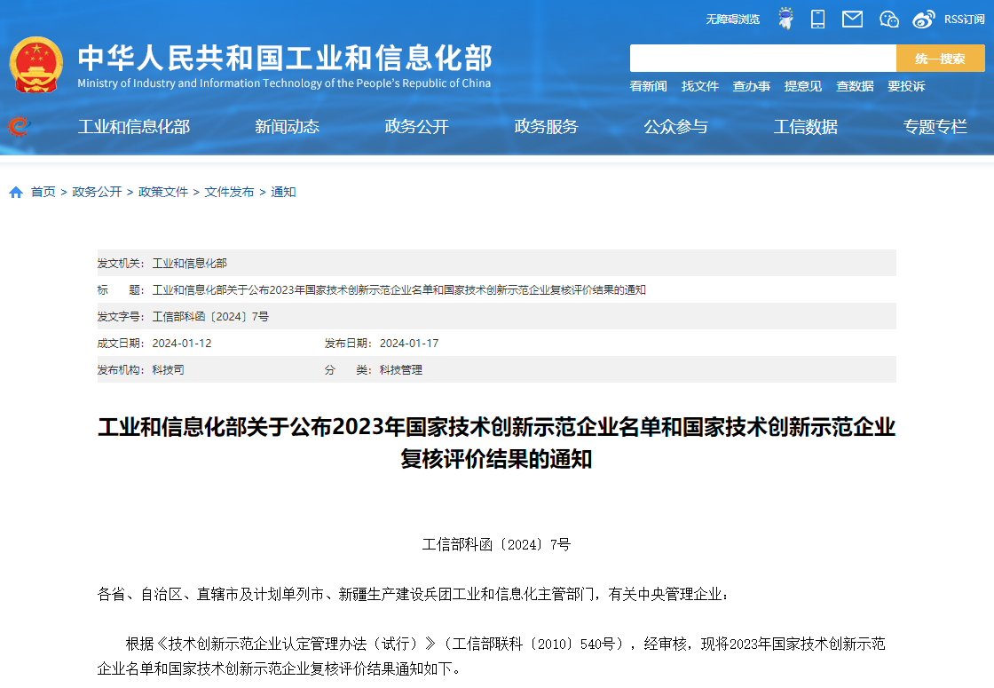
Task: Open 政务服务 navigation menu
Action: [546, 127]
